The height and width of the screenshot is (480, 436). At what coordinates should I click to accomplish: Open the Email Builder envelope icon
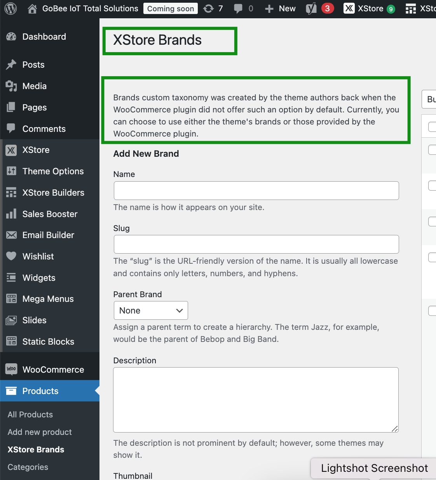pyautogui.click(x=11, y=235)
